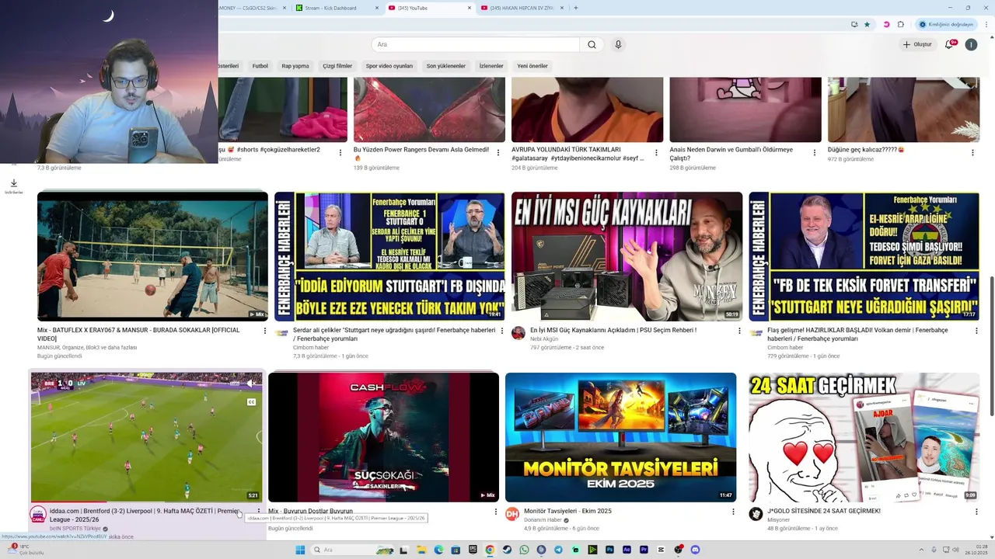Select the Spor video oyunları chip

point(389,66)
